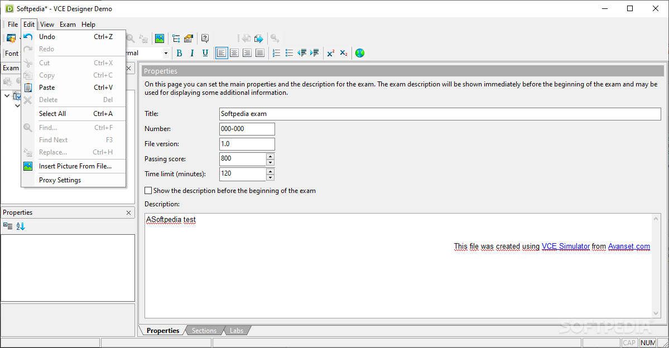
Task: Click the Title input field
Action: (x=440, y=114)
